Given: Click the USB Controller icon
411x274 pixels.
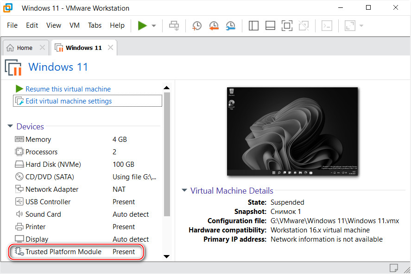Looking at the screenshot, I should pos(19,201).
